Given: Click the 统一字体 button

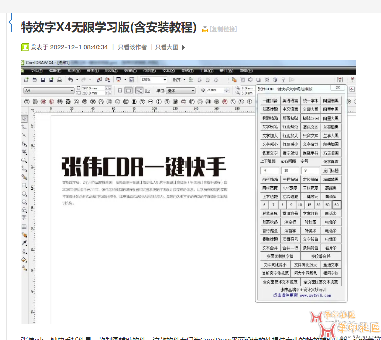Looking at the screenshot, I should pyautogui.click(x=310, y=101).
